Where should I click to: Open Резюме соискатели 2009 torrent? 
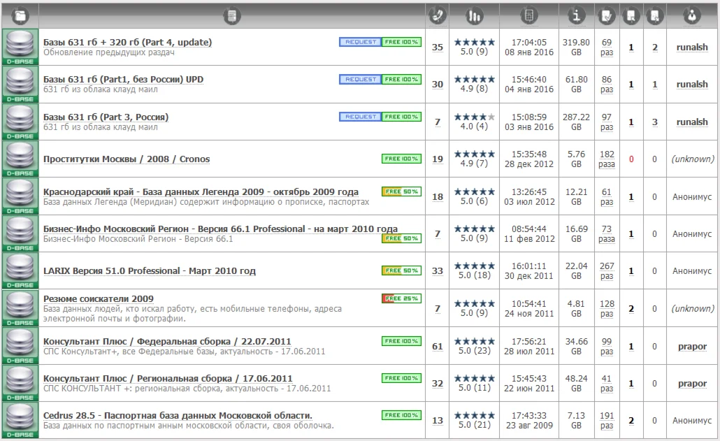(x=99, y=298)
